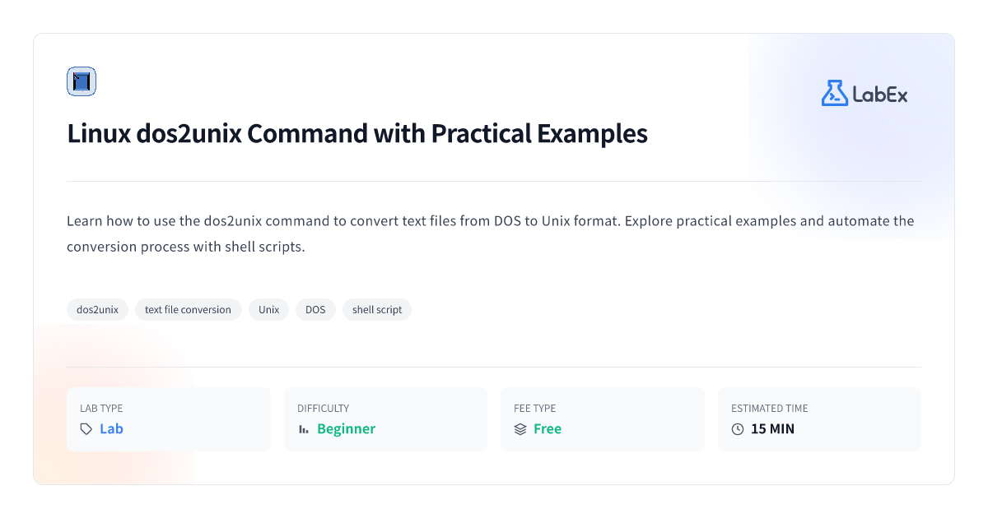The width and height of the screenshot is (988, 518).
Task: Select the DOS tag
Action: [315, 310]
